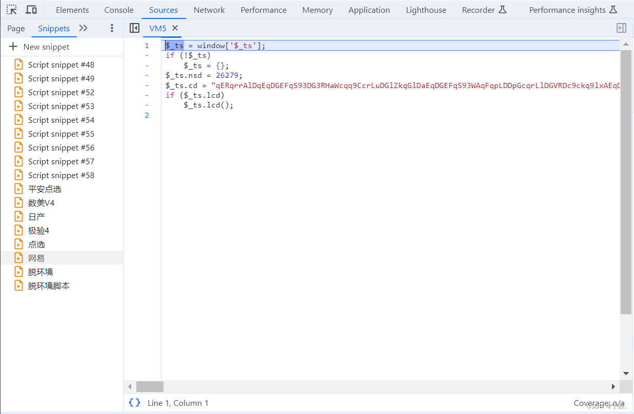Open the 数美V4 snippet
The width and height of the screenshot is (634, 414).
click(41, 203)
